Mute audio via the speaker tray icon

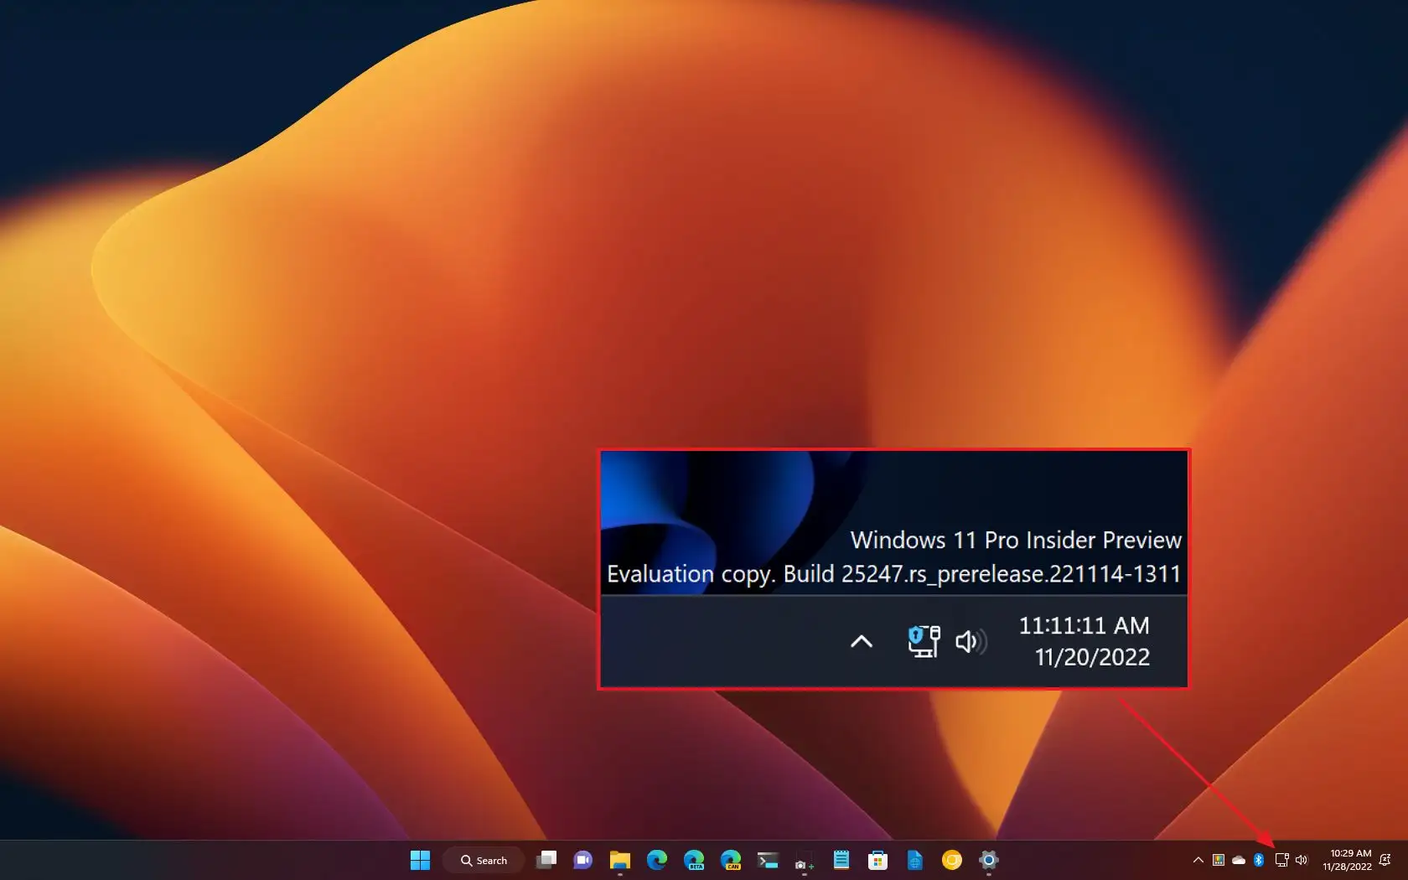pos(1300,860)
